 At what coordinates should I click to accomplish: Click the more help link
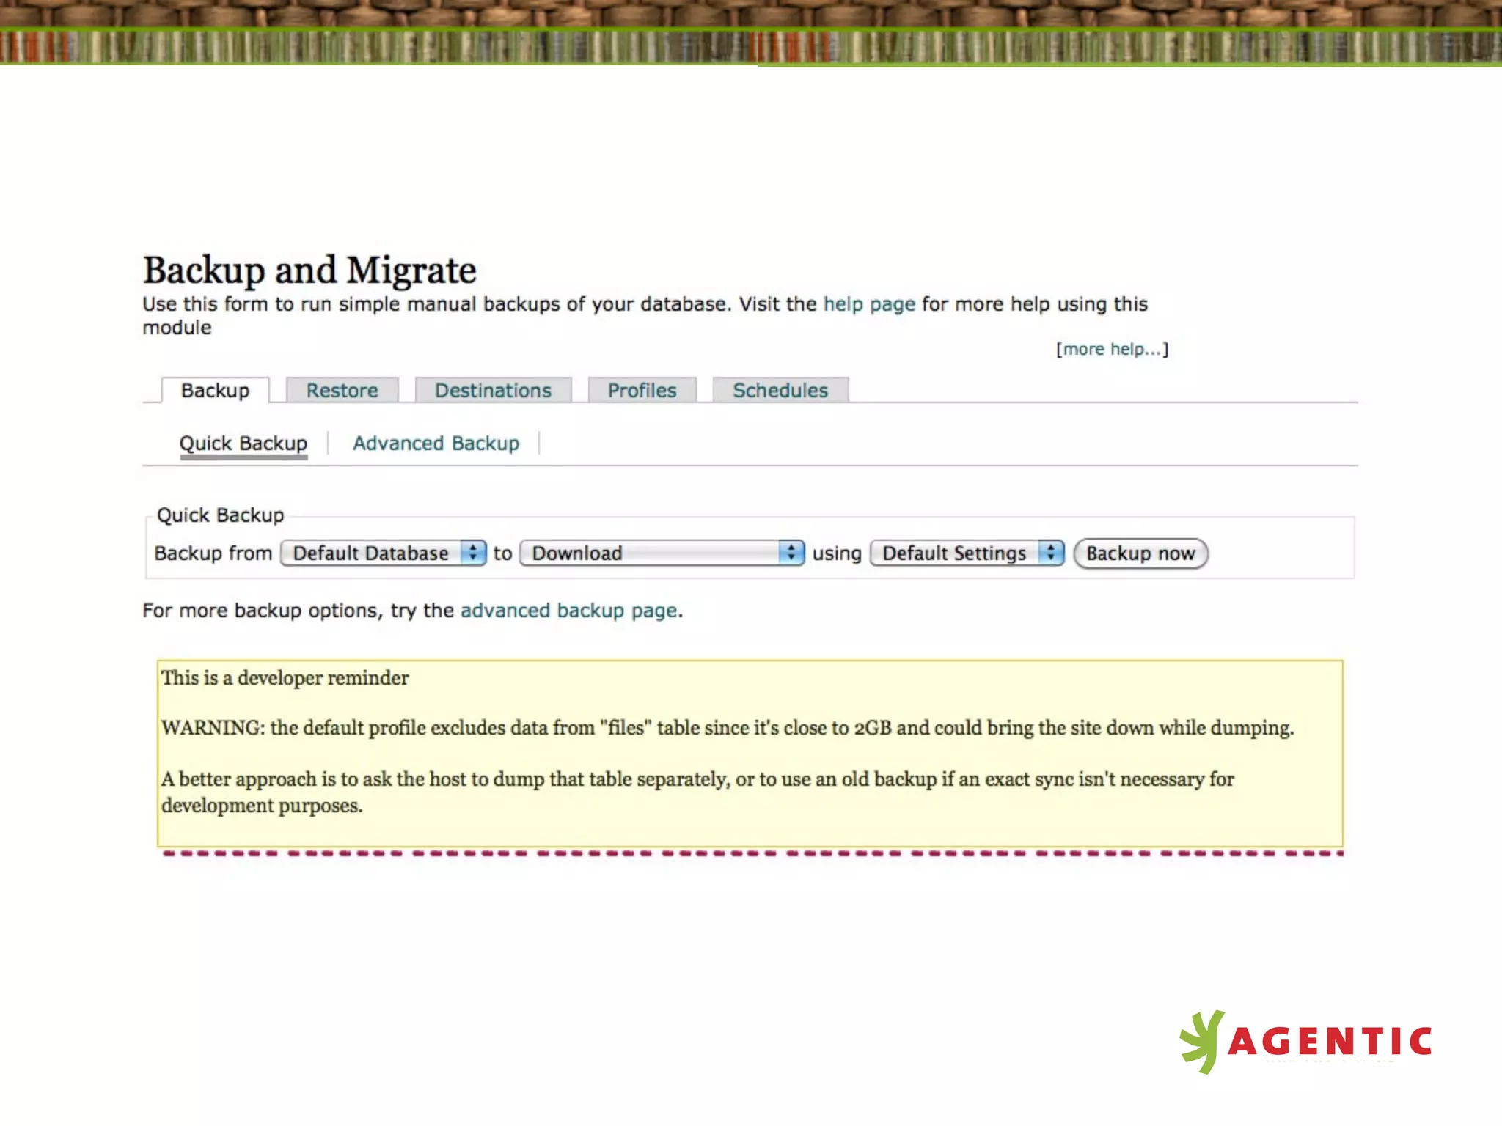click(x=1112, y=349)
